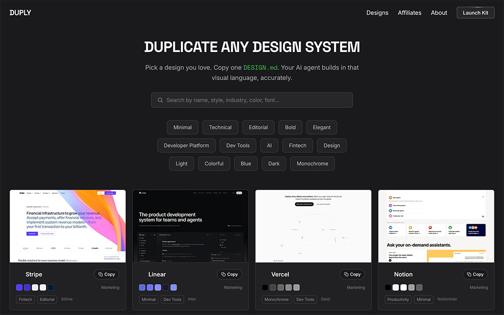Open the Affiliates nav item

click(409, 13)
